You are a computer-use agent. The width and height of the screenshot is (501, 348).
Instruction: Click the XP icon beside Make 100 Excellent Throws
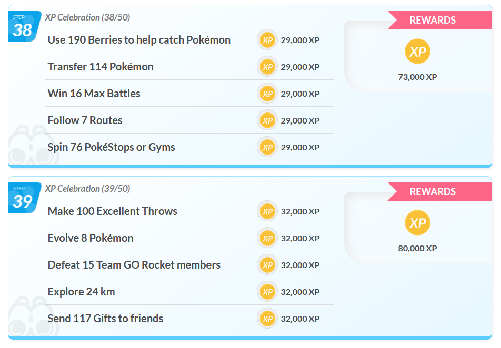(267, 211)
